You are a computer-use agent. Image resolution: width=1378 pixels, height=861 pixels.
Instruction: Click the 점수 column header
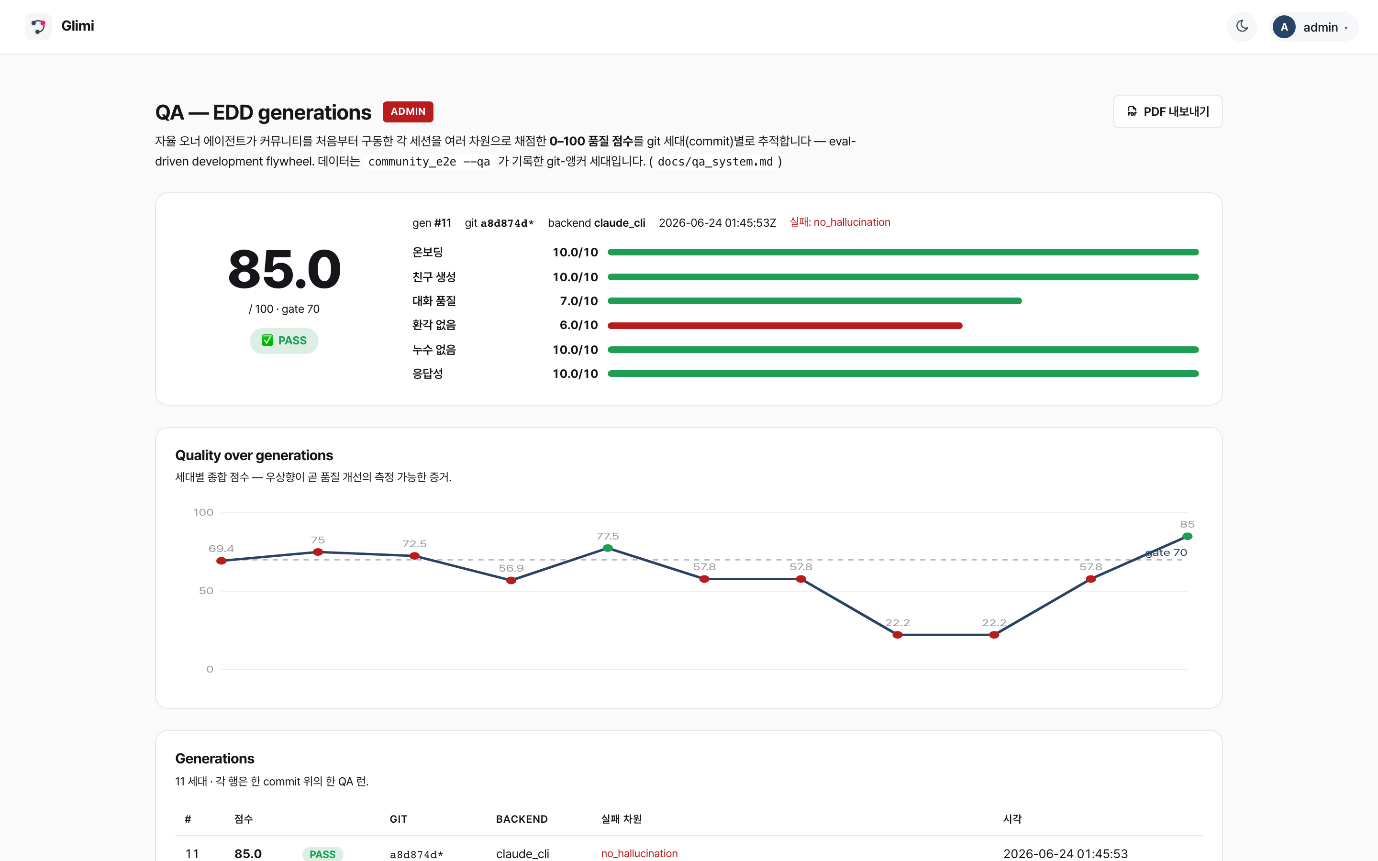click(243, 819)
